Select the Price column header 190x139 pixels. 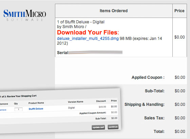point(179,11)
